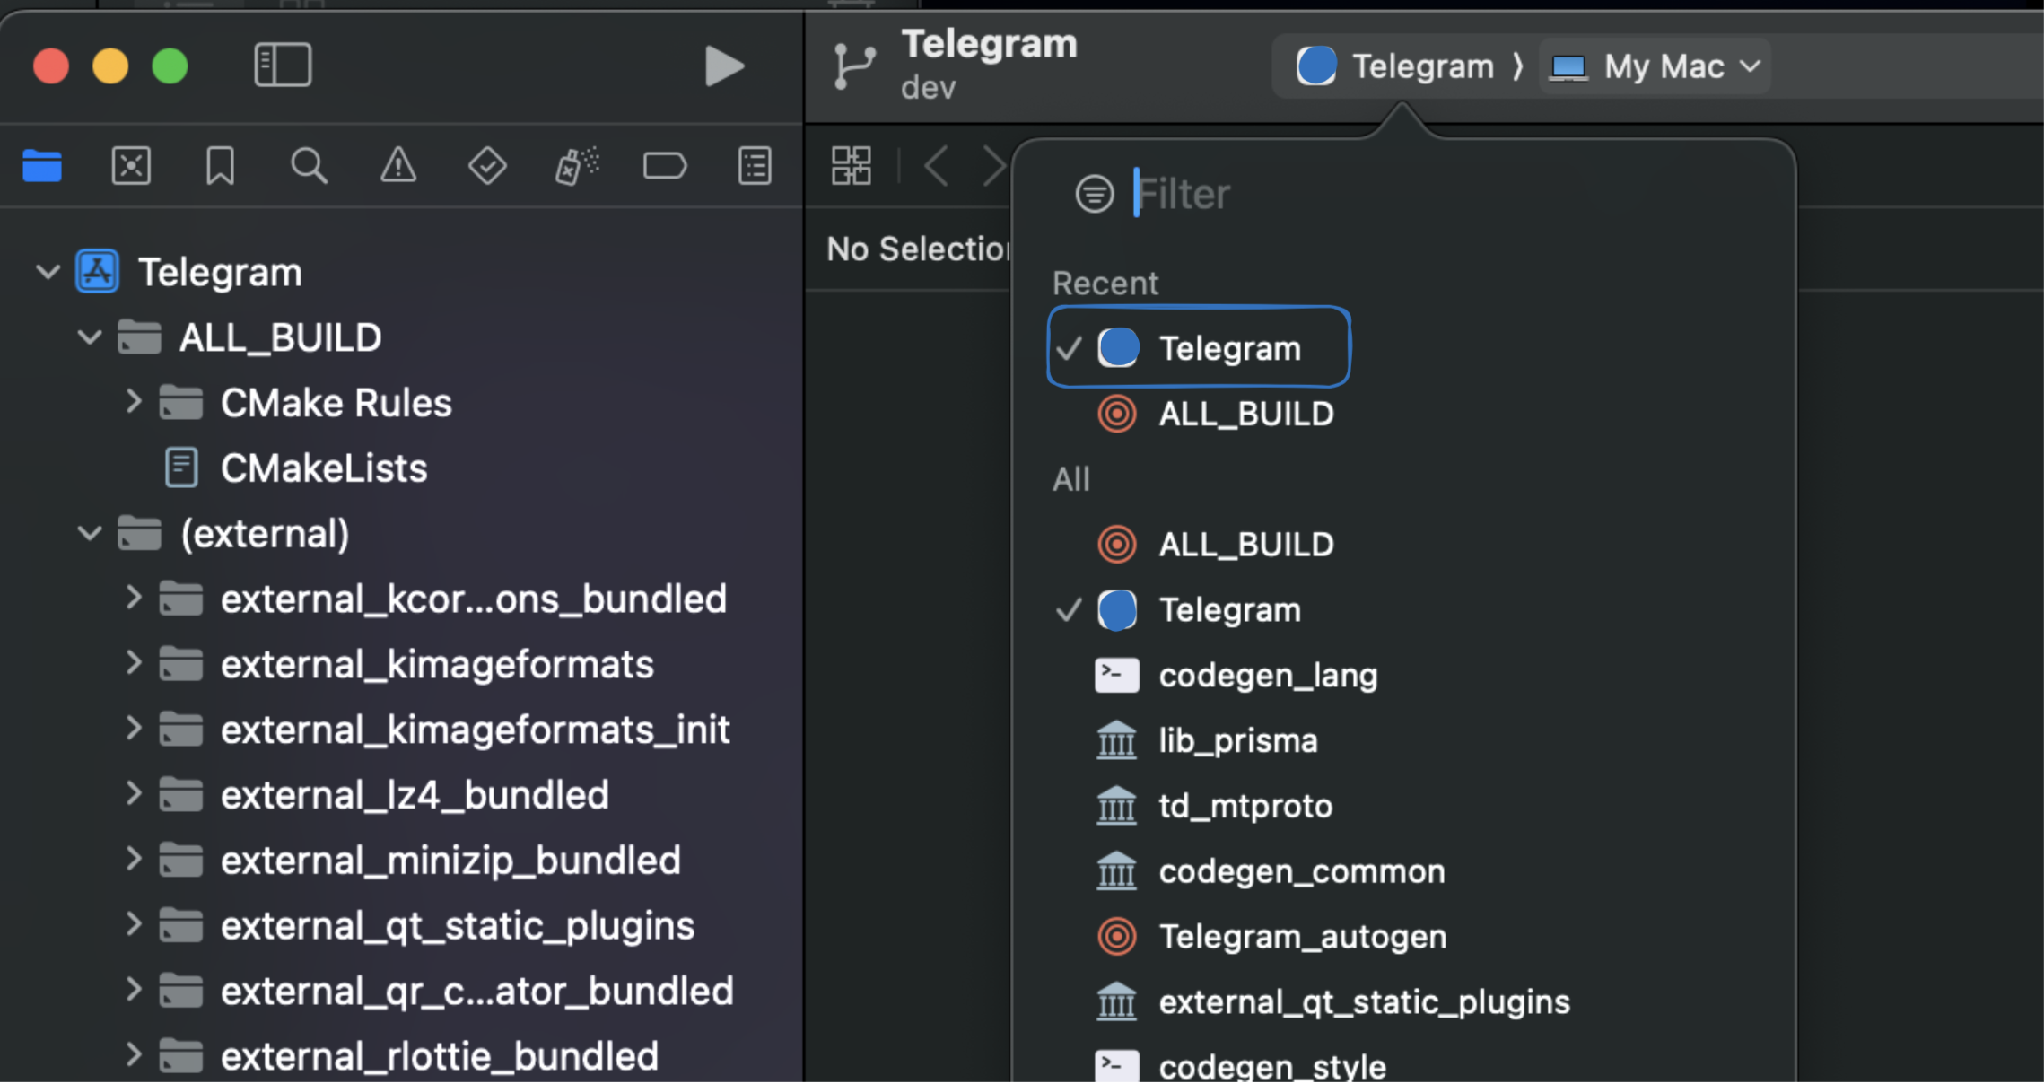Image resolution: width=2044 pixels, height=1084 pixels.
Task: Click the git branch icon in toolbar
Action: point(854,66)
